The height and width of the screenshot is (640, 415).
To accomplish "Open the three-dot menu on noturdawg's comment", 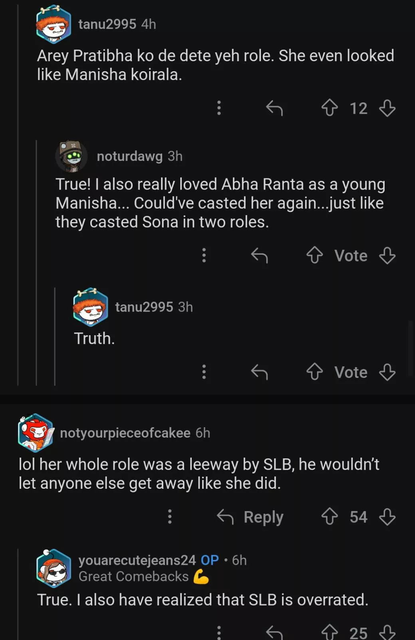I will point(204,255).
